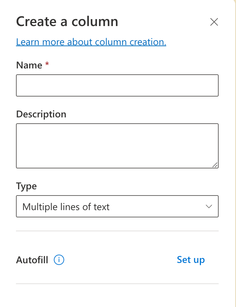Click the Type field label
The image size is (236, 307).
pyautogui.click(x=26, y=186)
